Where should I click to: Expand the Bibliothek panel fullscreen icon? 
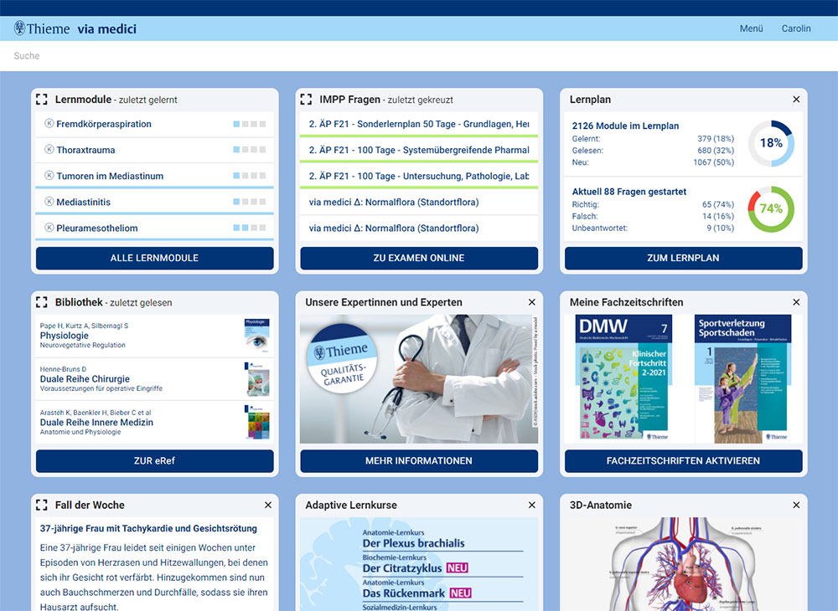click(42, 302)
